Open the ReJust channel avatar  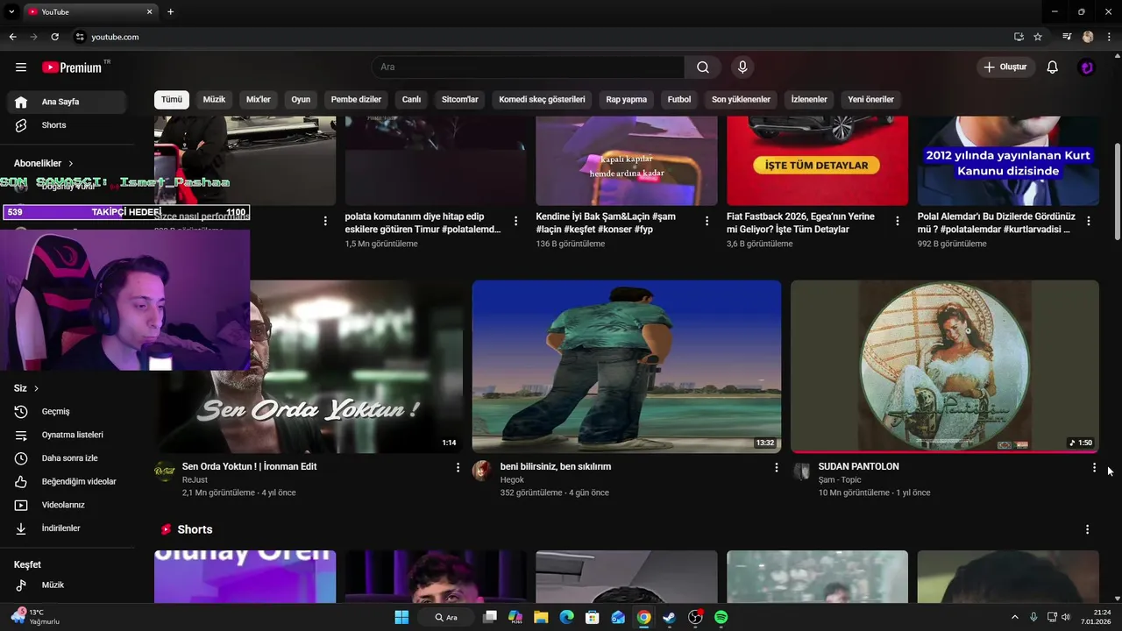[164, 471]
